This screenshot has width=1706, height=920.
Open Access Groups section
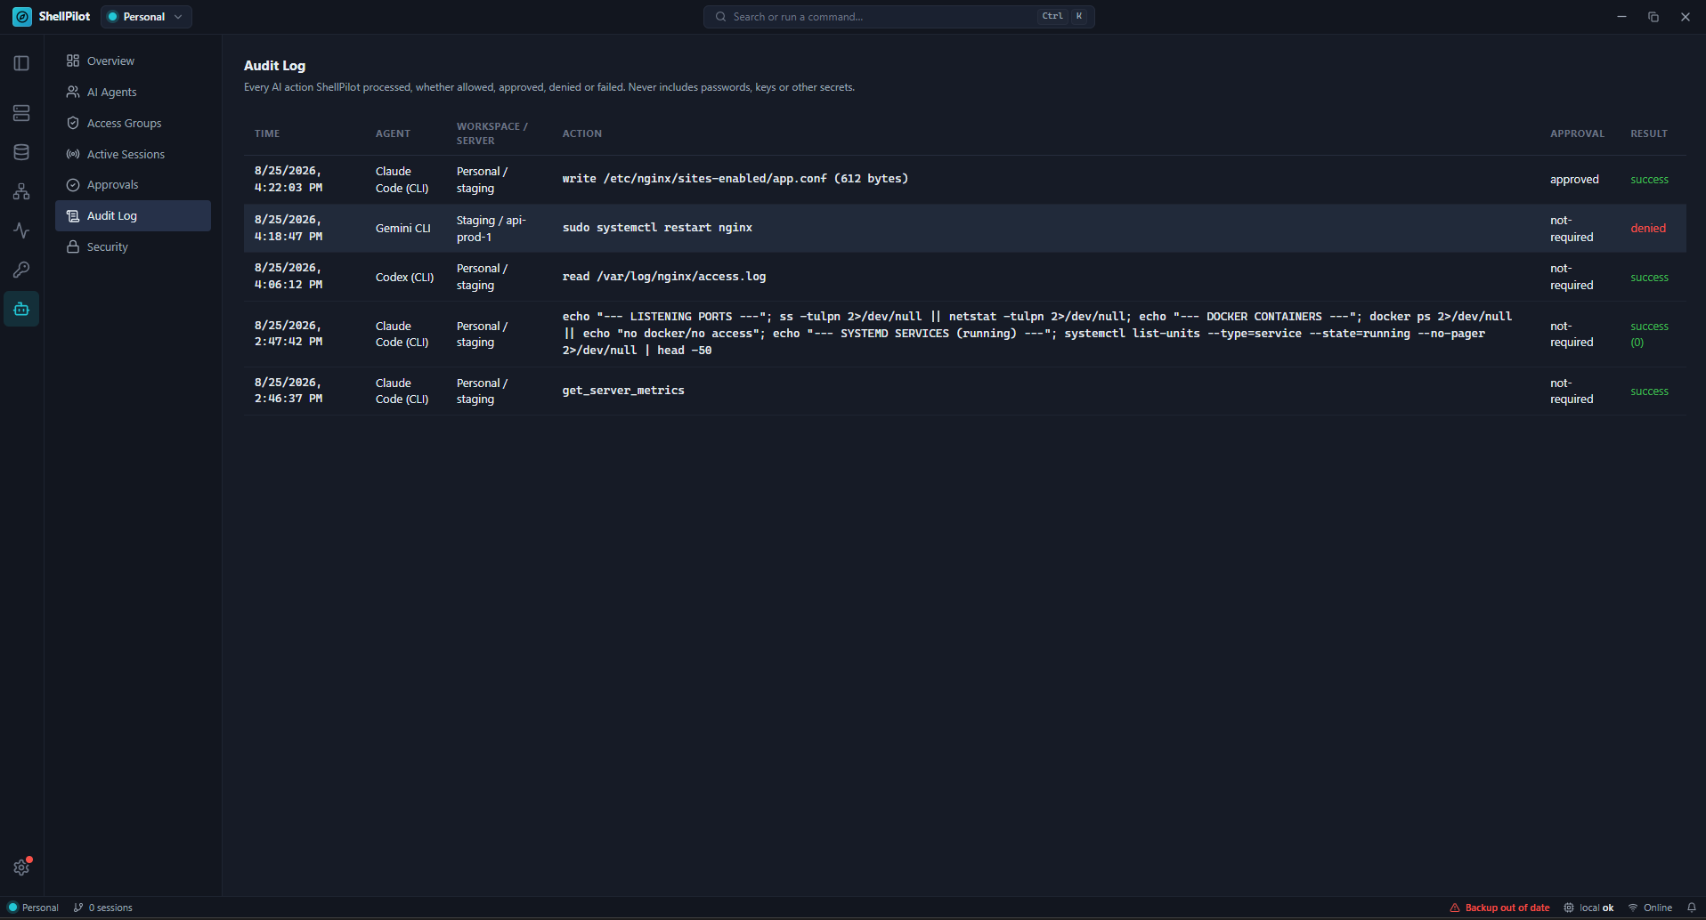click(x=133, y=124)
